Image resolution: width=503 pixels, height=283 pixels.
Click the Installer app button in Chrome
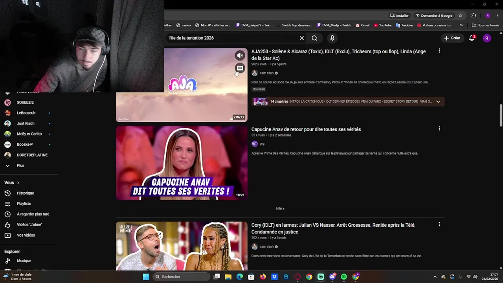pyautogui.click(x=400, y=16)
